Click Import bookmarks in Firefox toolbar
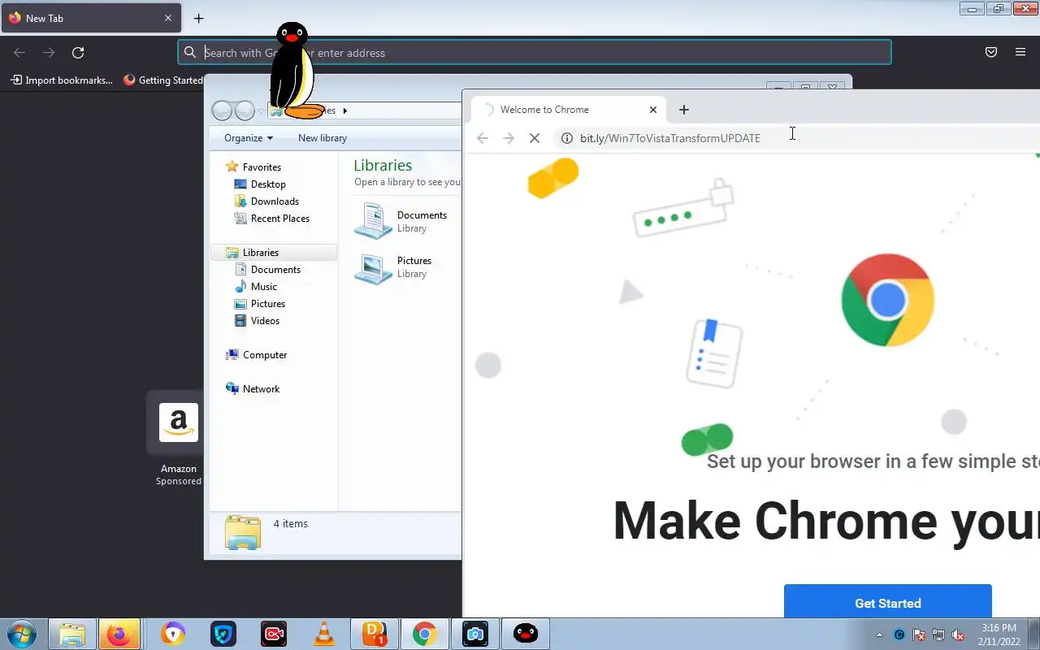This screenshot has width=1040, height=650. tap(62, 80)
